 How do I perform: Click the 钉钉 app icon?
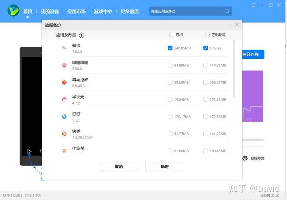click(64, 117)
